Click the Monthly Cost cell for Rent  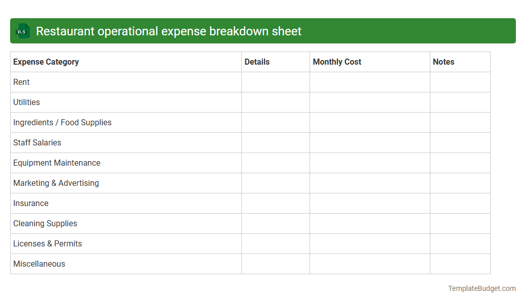click(x=370, y=82)
